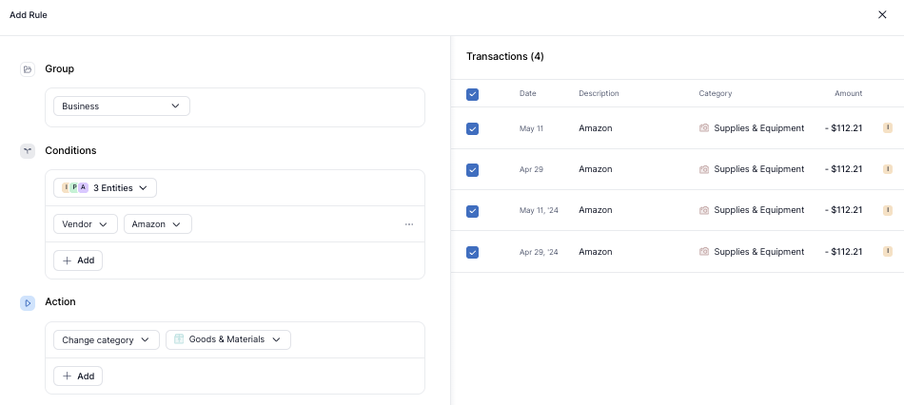Uncheck the May 11, '24 Amazon transaction
Viewport: 904px width, 405px height.
(x=473, y=211)
